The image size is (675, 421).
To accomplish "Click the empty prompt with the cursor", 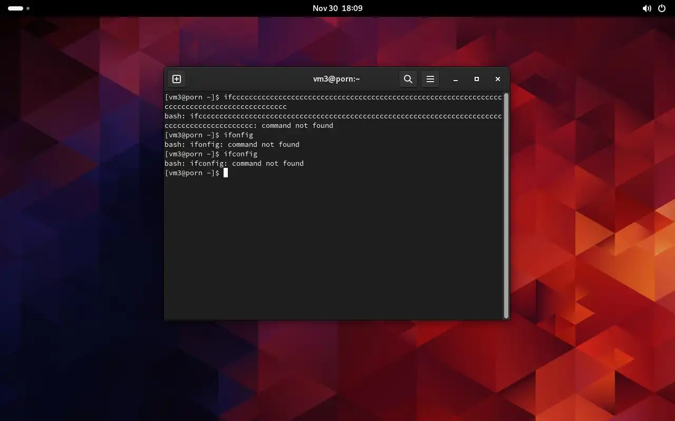I will click(x=196, y=173).
